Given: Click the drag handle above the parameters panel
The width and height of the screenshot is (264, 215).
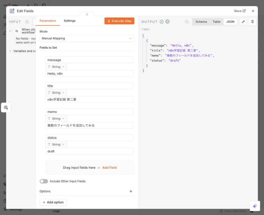Looking at the screenshot, I should click(x=87, y=14).
